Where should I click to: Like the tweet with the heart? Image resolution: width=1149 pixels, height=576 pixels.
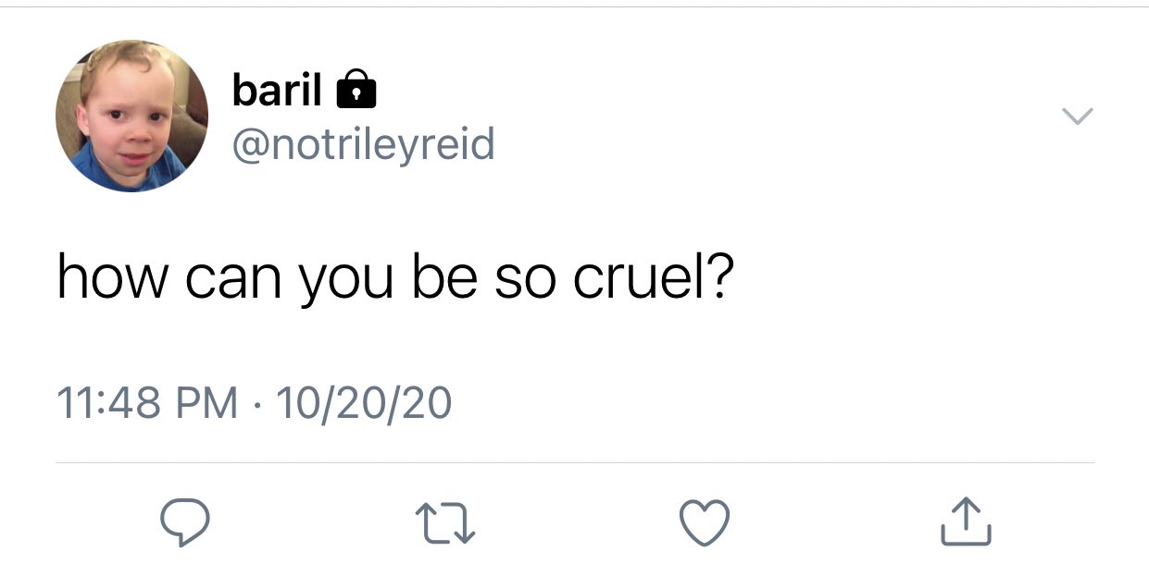706,523
